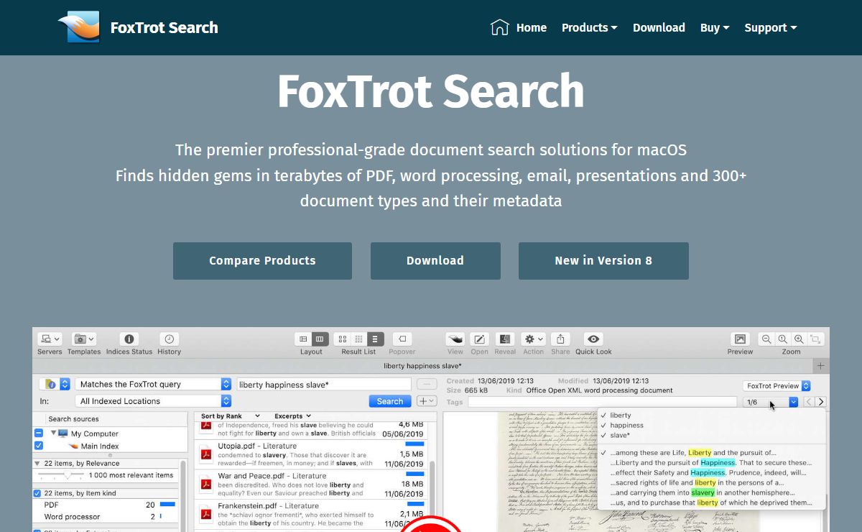Open the History clock icon
Screen dimensions: 862x532
pyautogui.click(x=170, y=339)
